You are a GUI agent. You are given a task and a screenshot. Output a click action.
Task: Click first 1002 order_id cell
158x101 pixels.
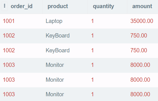9,36
